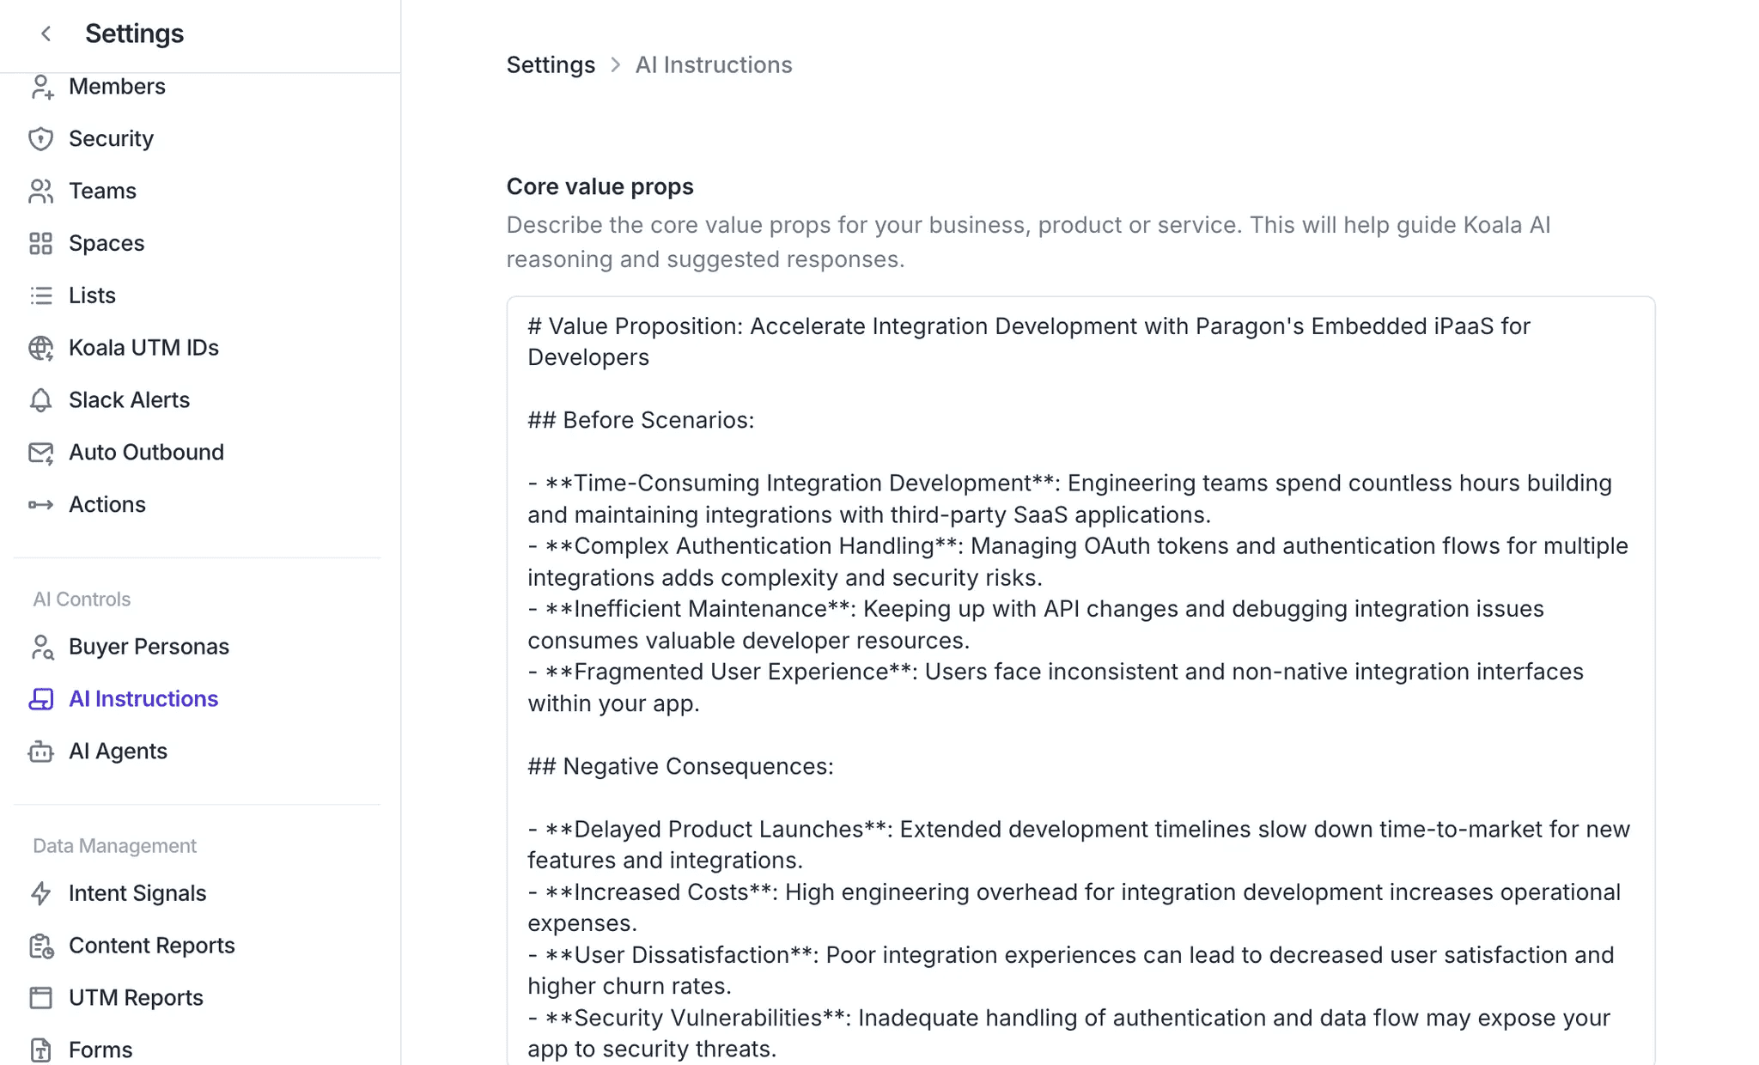Viewport: 1759px width, 1065px height.
Task: Open the UTM Reports page
Action: pos(136,998)
